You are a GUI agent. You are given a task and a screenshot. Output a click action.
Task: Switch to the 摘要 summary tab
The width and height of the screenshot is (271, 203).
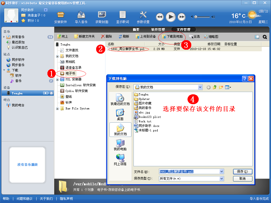tap(136, 30)
